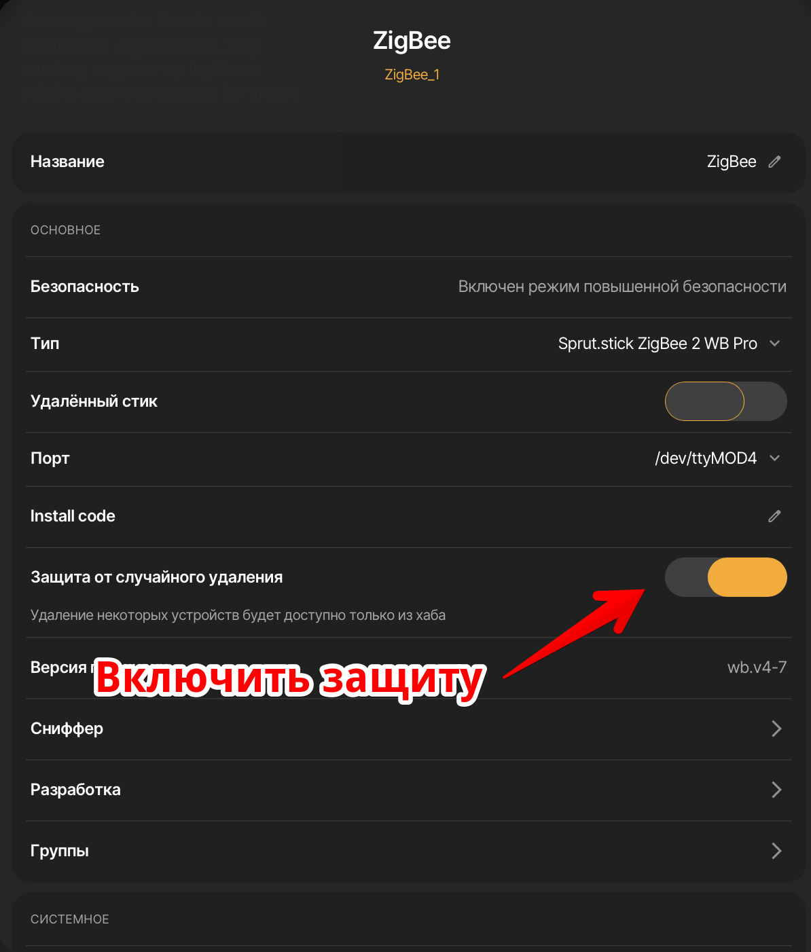This screenshot has width=811, height=952.
Task: Select the /dev/ttyMOD4 port value
Action: [x=706, y=458]
